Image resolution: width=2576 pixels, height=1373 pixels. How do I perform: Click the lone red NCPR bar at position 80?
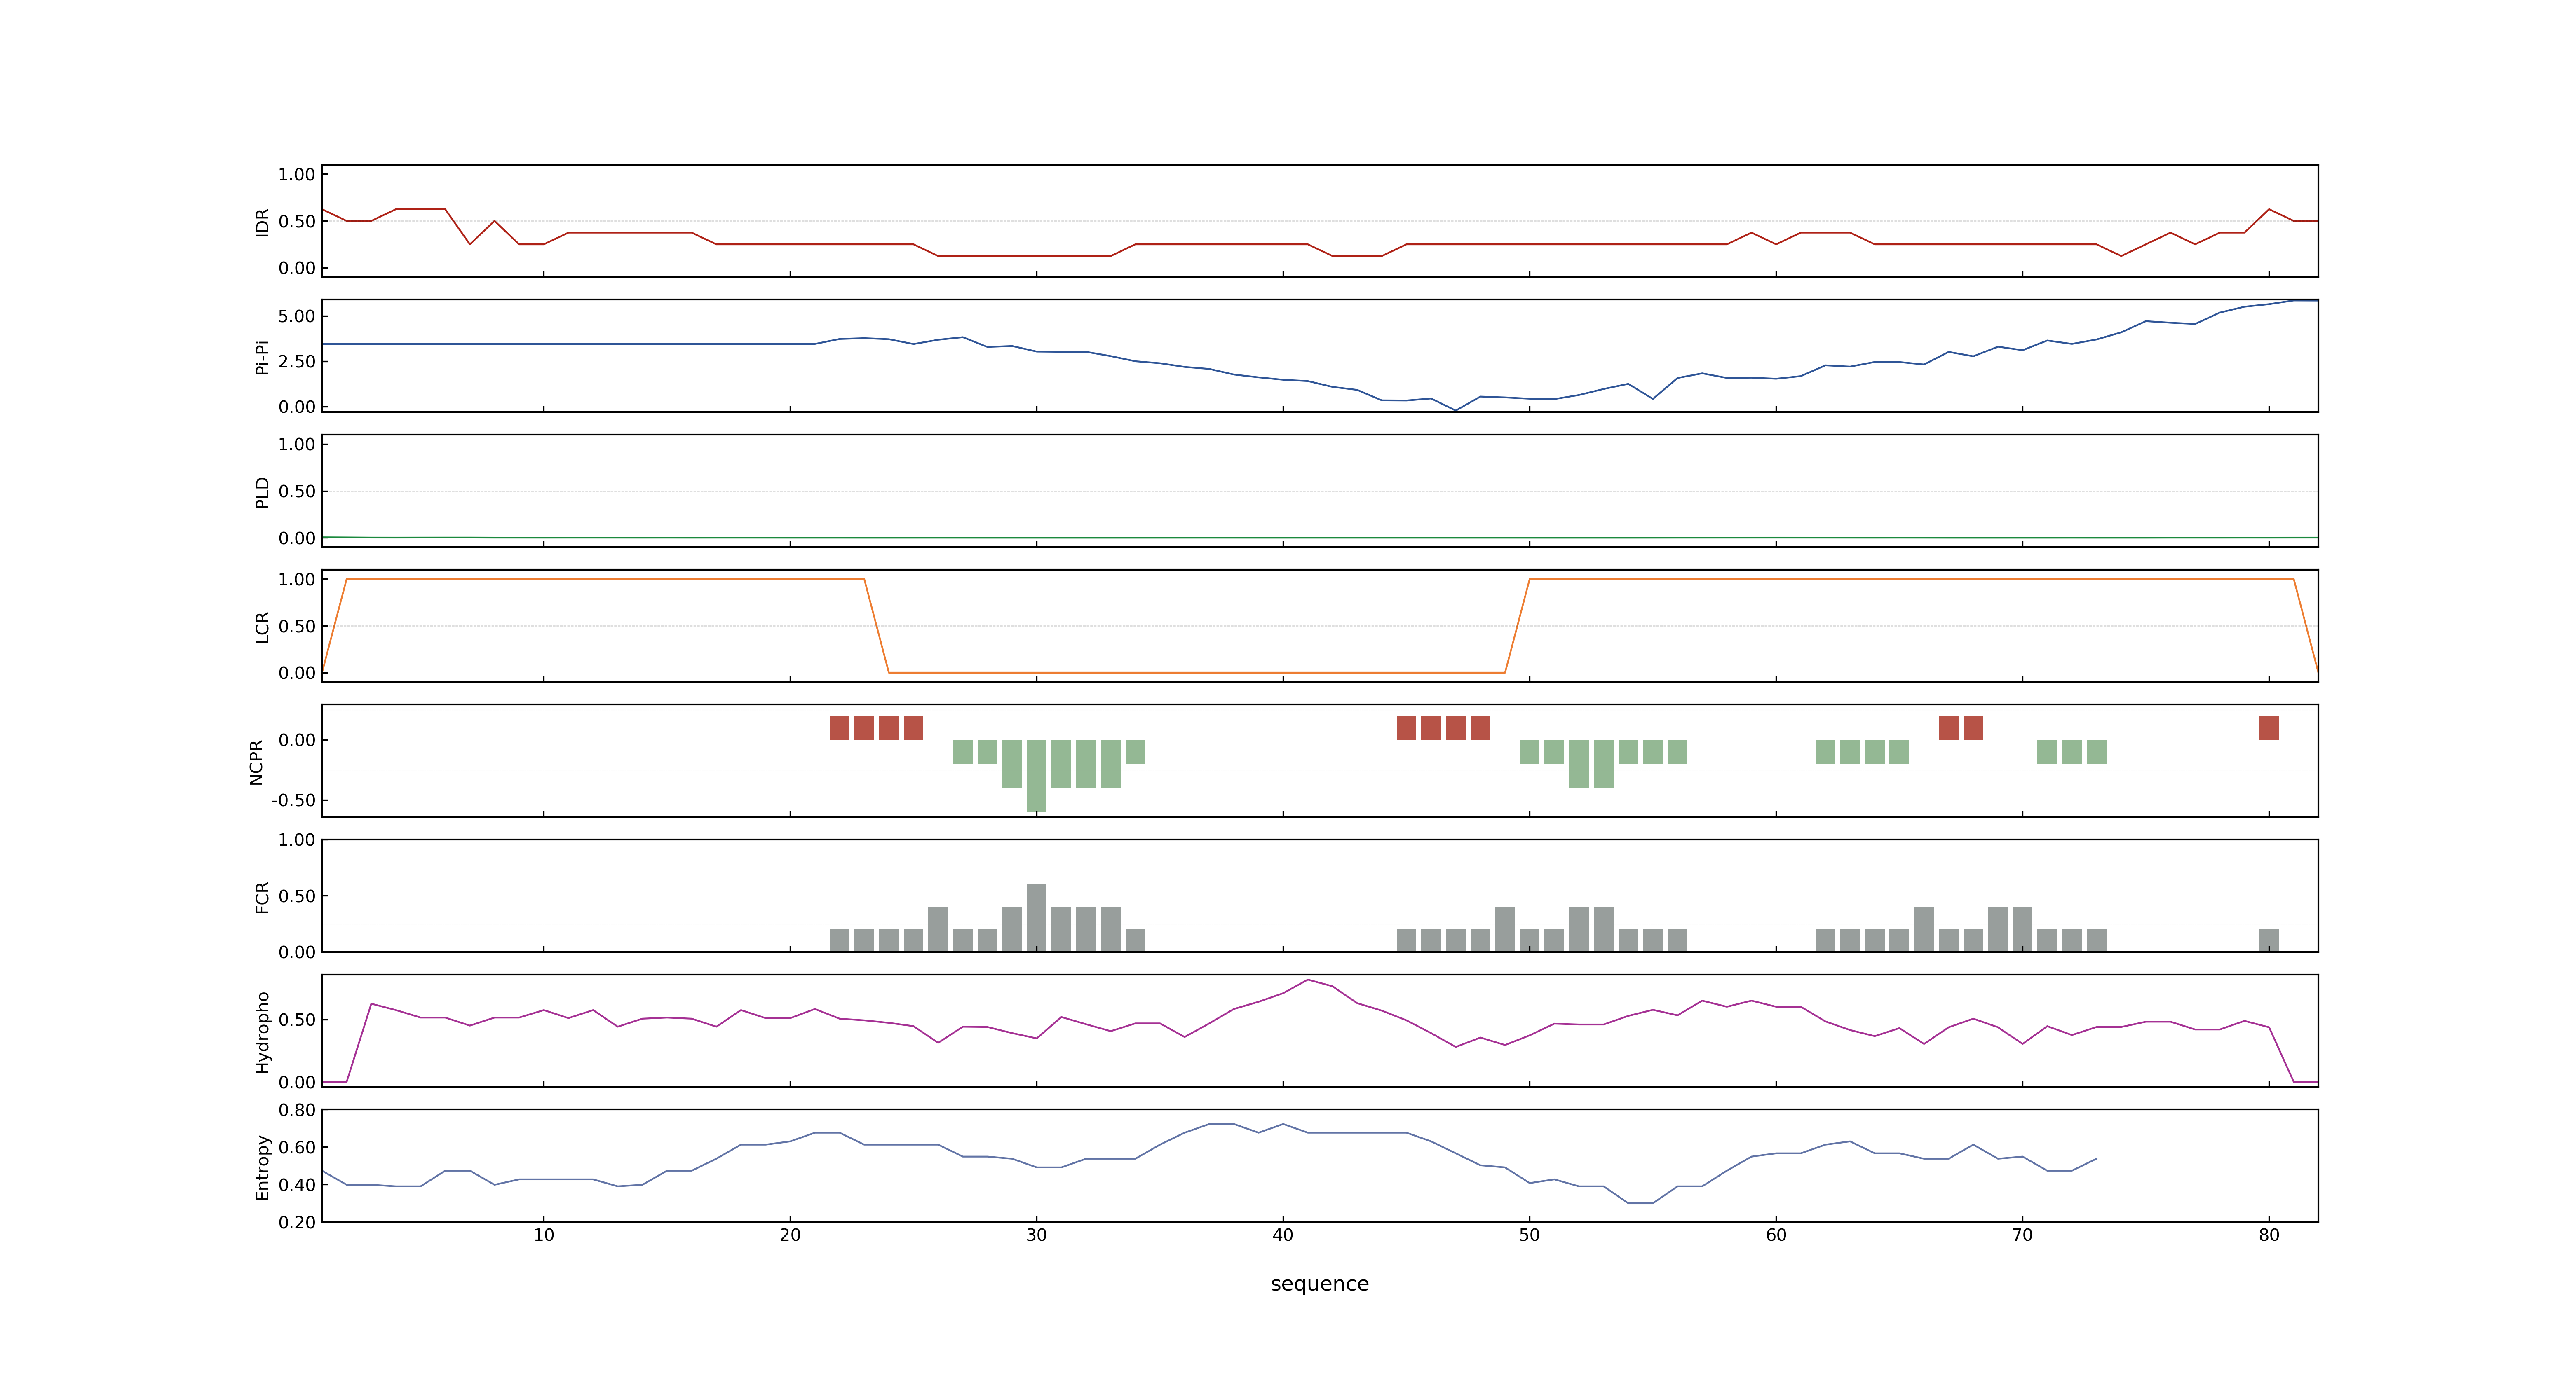pyautogui.click(x=2269, y=727)
